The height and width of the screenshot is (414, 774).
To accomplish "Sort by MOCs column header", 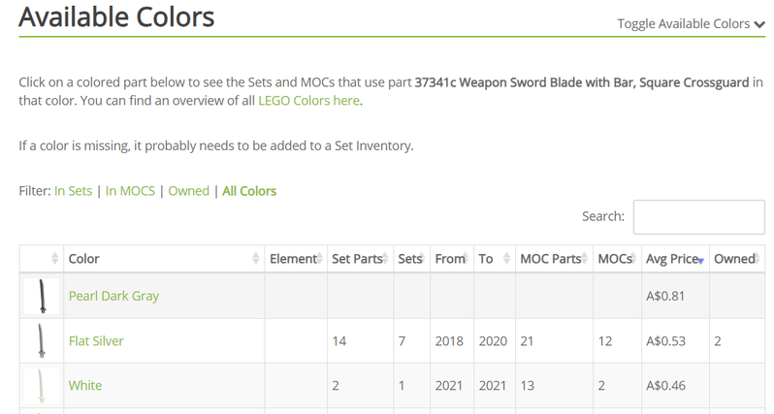I will (614, 259).
